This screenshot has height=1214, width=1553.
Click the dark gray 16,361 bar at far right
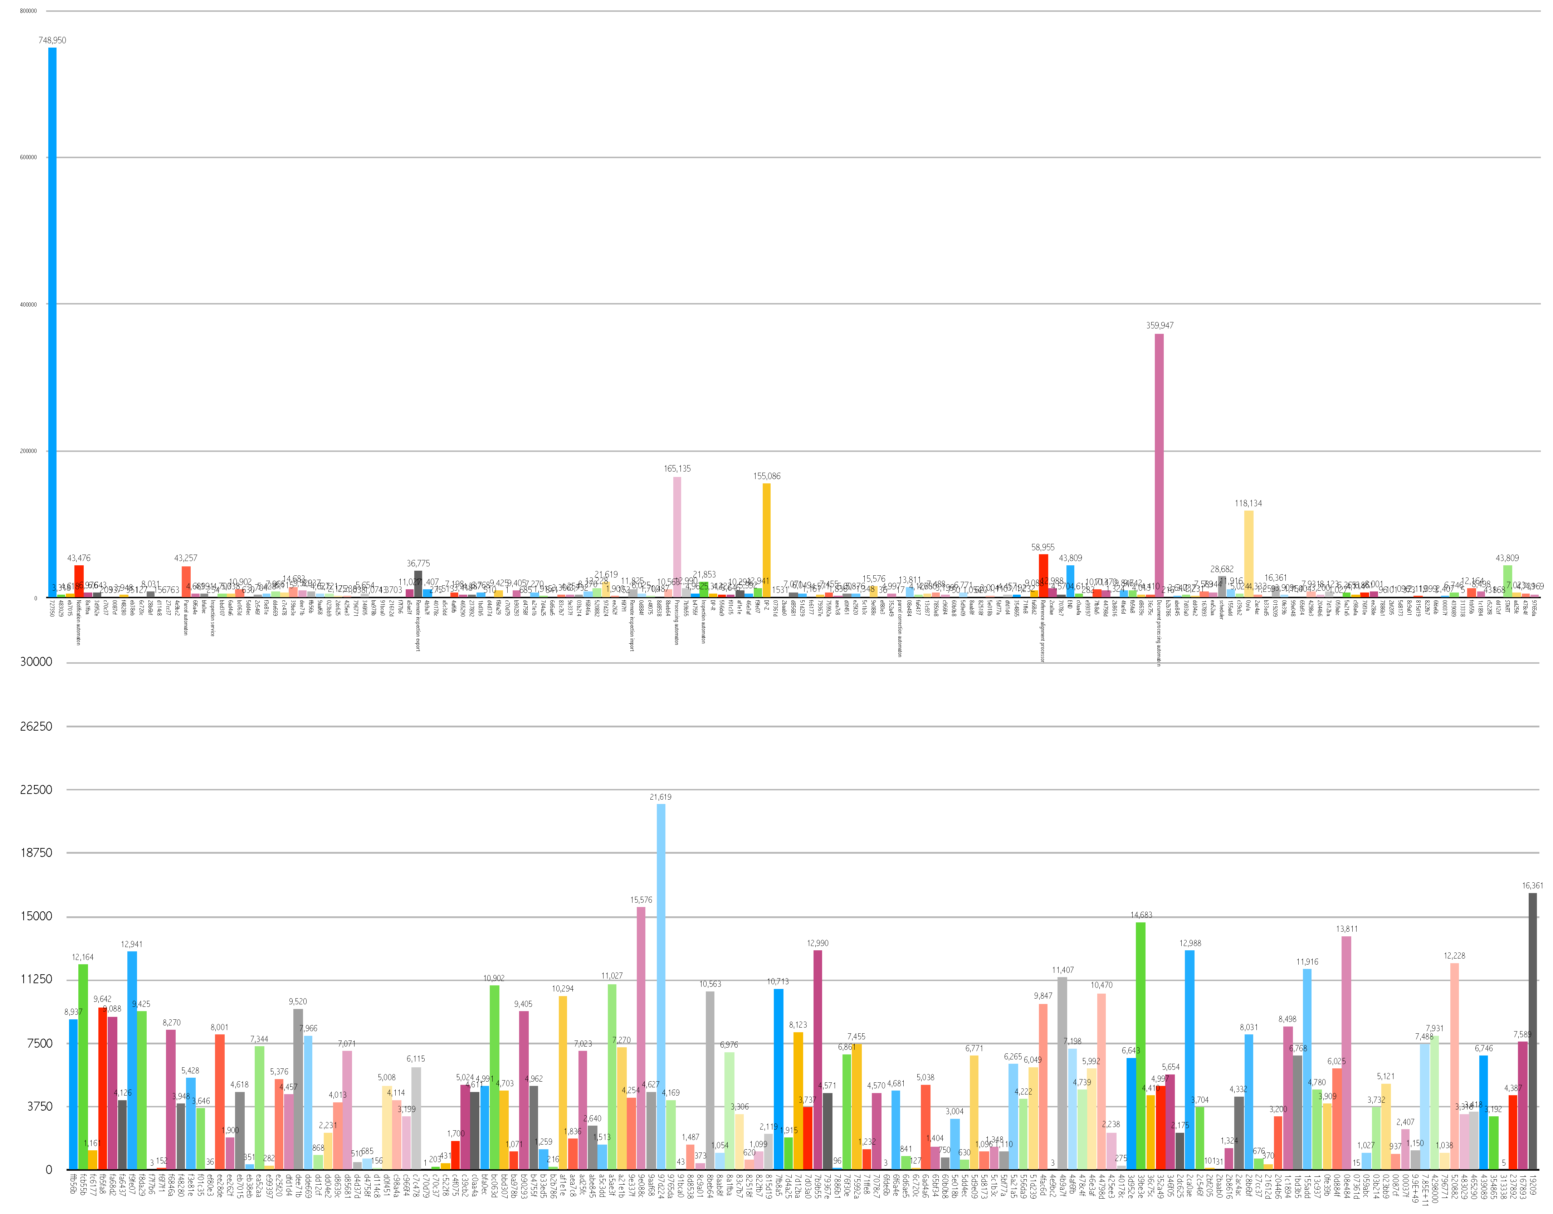[x=1532, y=1031]
